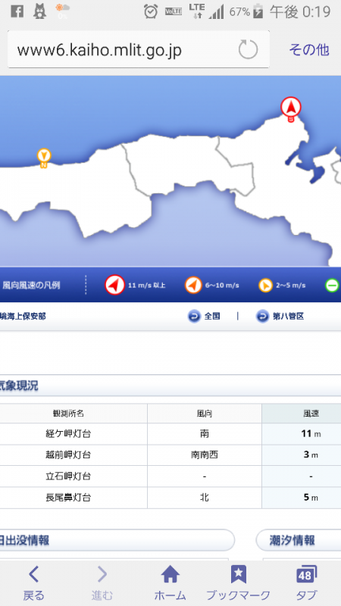Screen dimensions: 341x606
Task: Select the 越前岬灯台 row name
Action: [68, 455]
